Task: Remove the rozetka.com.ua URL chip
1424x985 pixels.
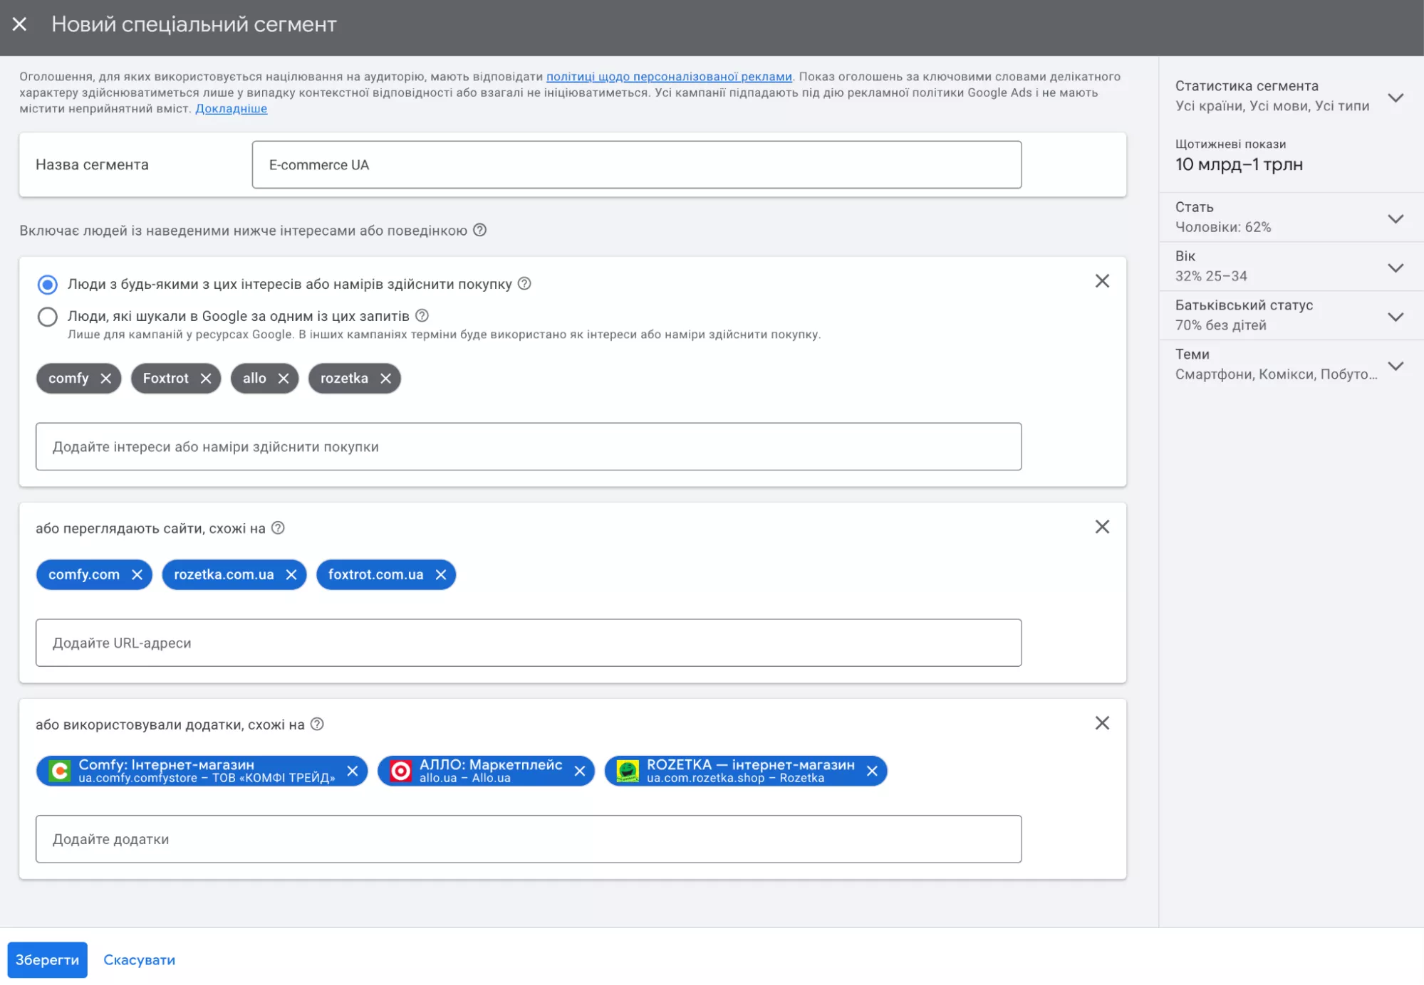Action: (291, 574)
